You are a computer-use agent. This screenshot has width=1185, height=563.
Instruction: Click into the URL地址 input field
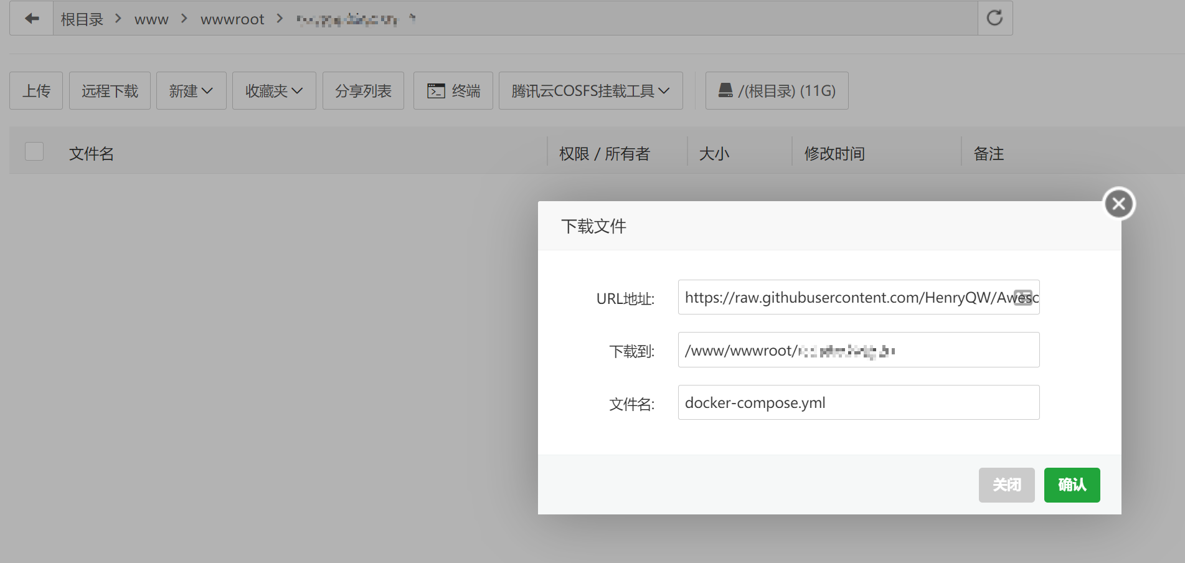tap(859, 297)
